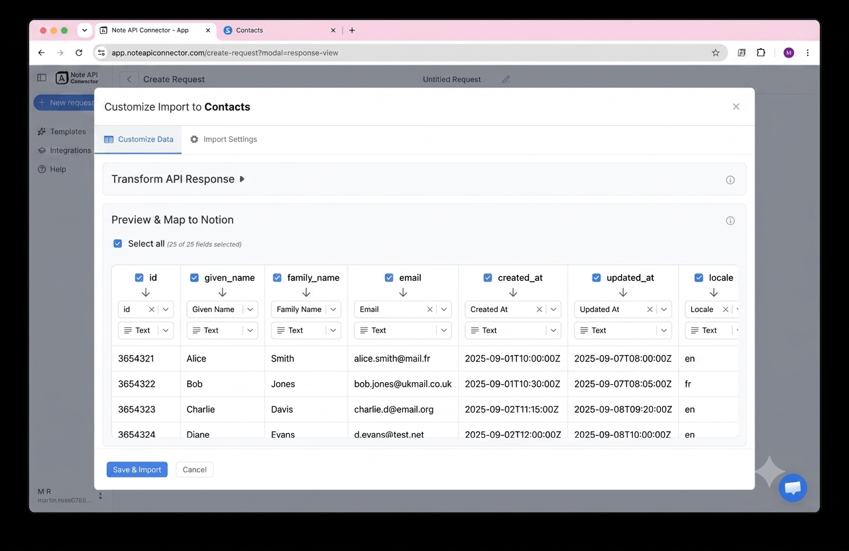Screen dimensions: 849x551
Task: Click info icon for Preview & Map to Notion
Action: point(730,221)
